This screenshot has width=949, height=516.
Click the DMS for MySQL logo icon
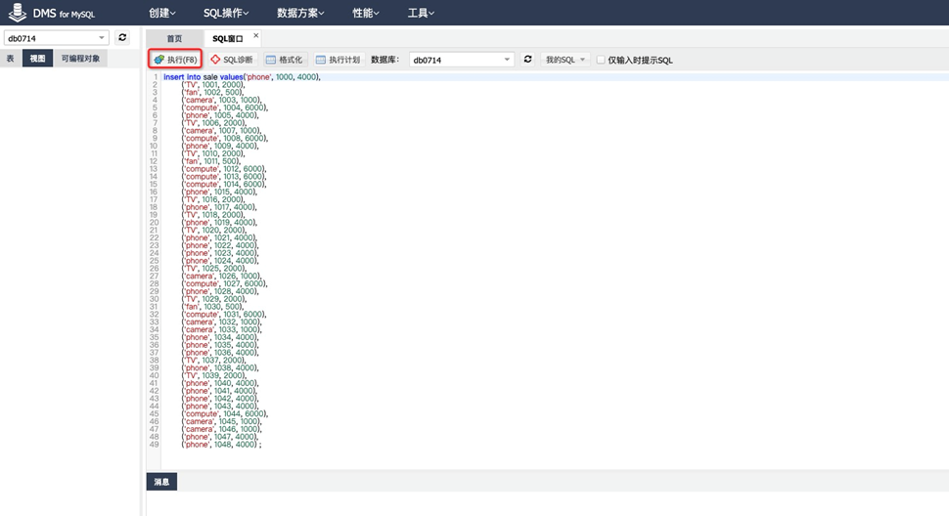pyautogui.click(x=17, y=12)
